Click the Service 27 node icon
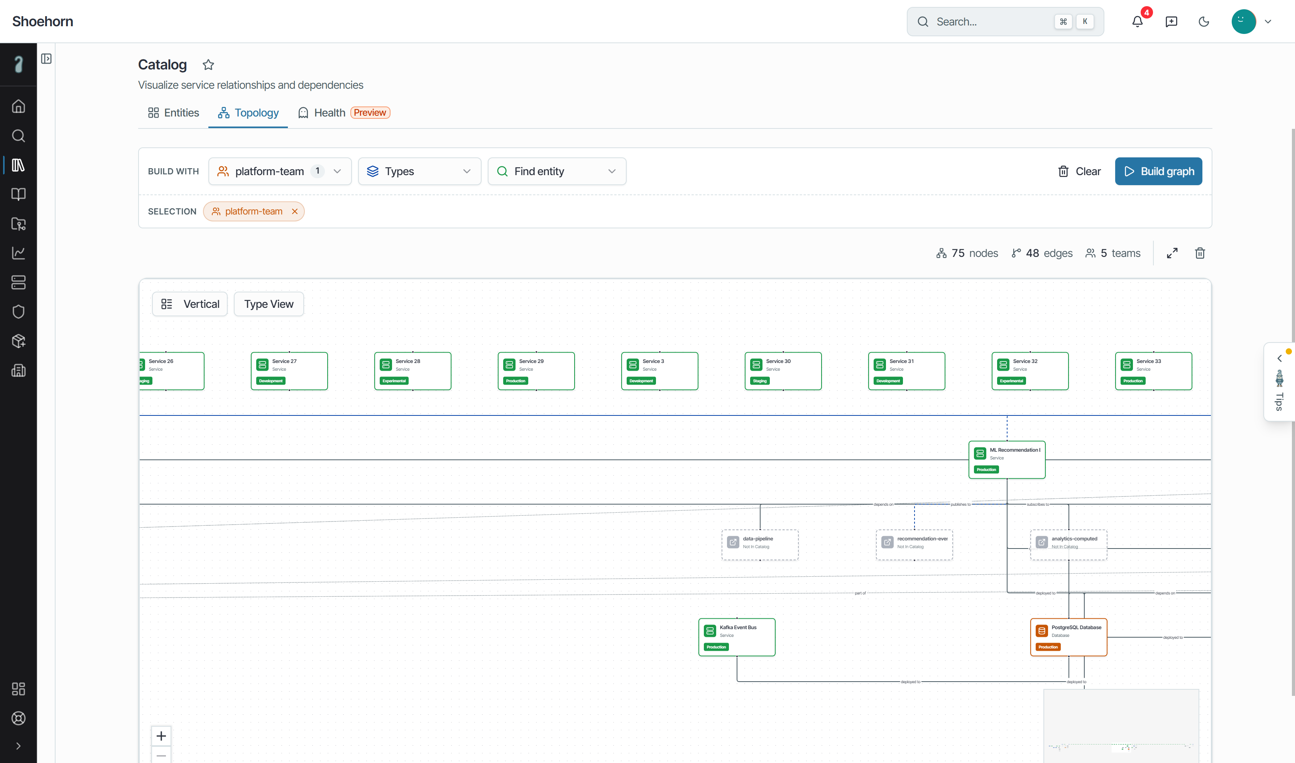Screen dimensions: 1295x763 (262, 365)
